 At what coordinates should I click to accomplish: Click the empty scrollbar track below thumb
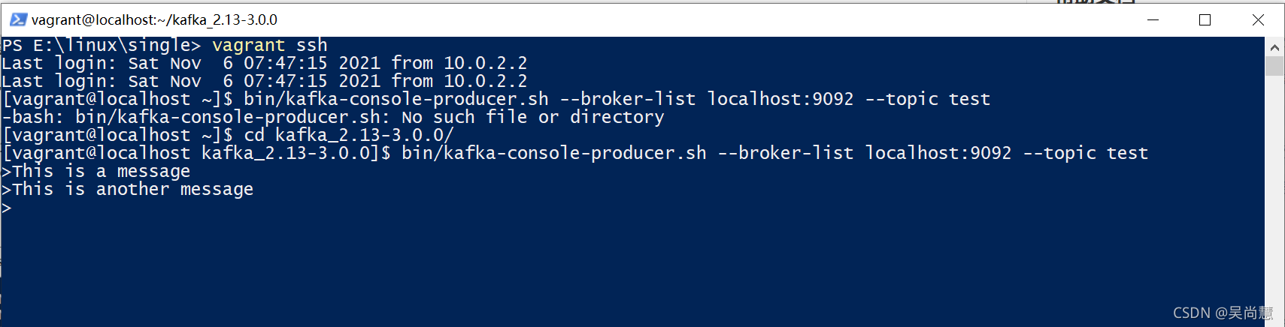[1274, 195]
